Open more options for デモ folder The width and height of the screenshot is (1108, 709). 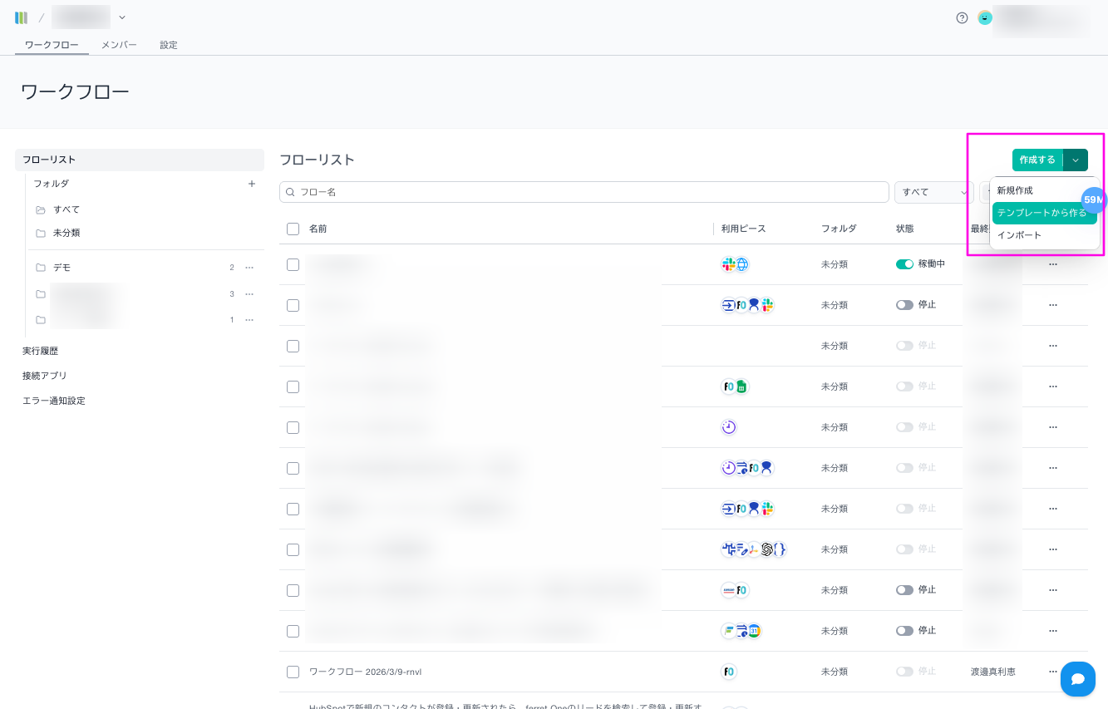(x=249, y=268)
